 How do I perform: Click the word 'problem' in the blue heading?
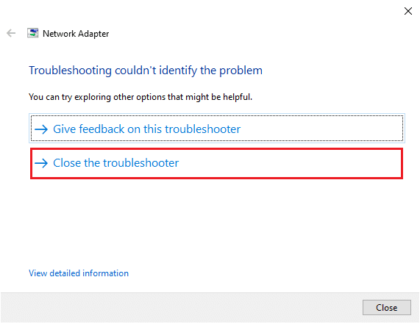(x=241, y=71)
